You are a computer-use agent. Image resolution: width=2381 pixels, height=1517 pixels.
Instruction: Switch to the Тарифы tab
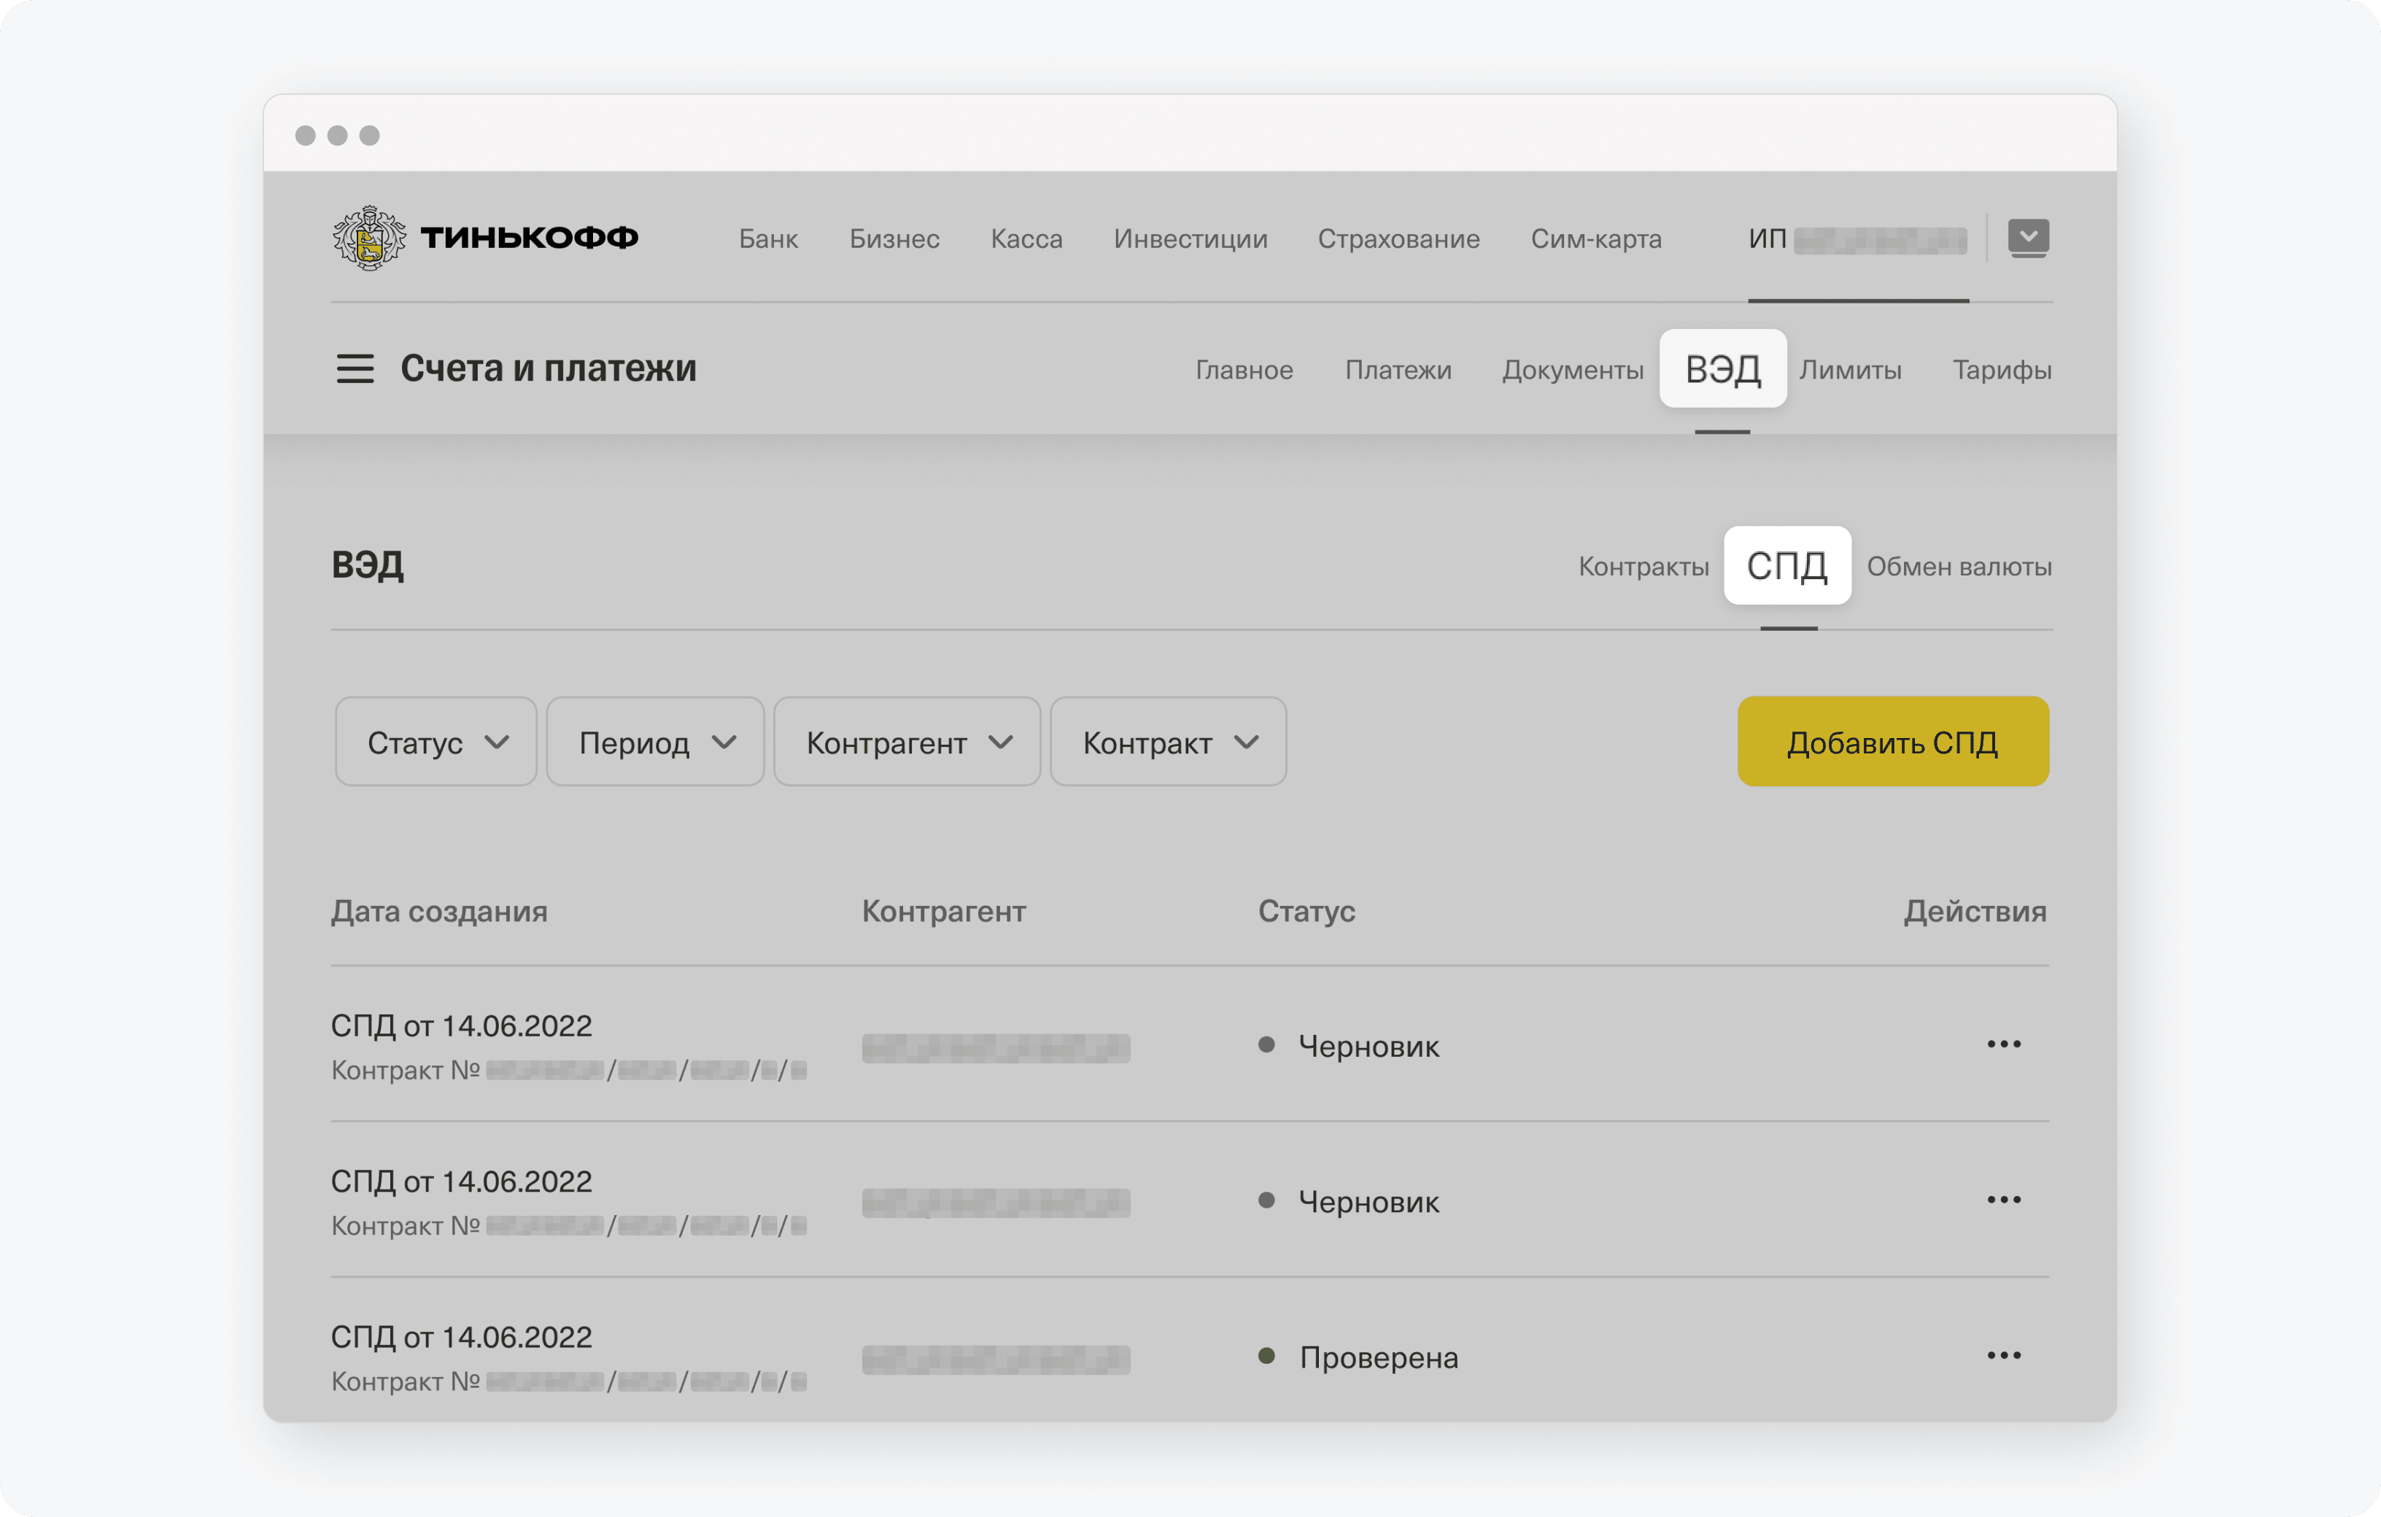click(x=2001, y=370)
